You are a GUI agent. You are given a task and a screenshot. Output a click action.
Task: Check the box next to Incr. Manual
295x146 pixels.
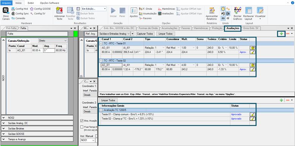click(x=97, y=136)
